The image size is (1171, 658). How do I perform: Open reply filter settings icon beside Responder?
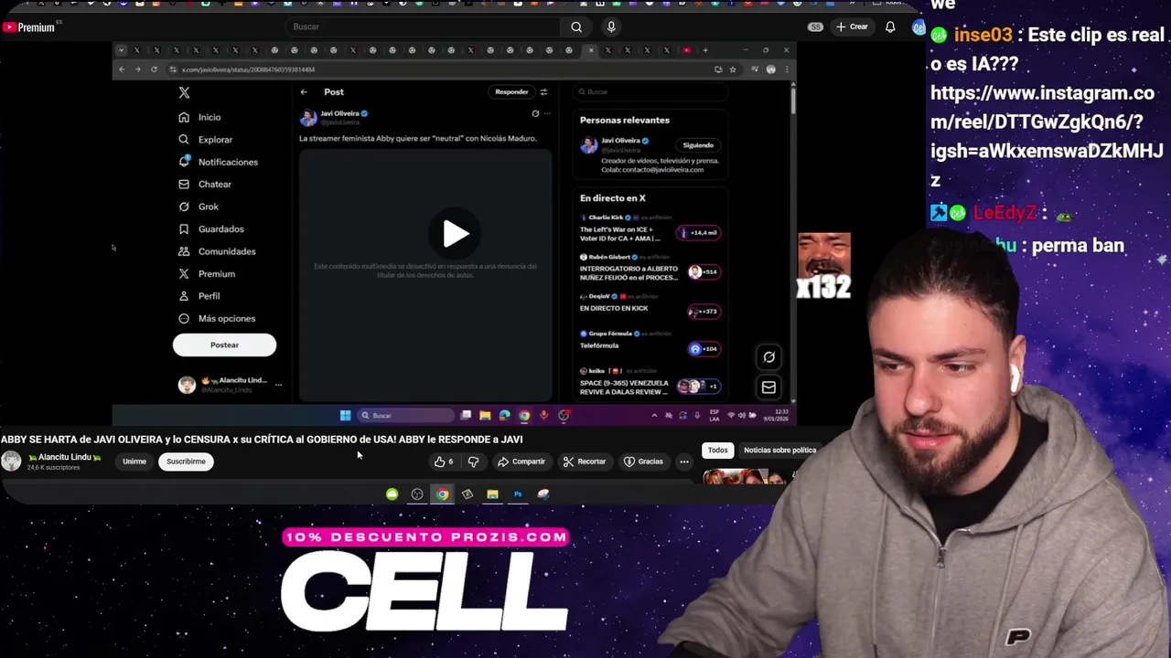coord(543,91)
